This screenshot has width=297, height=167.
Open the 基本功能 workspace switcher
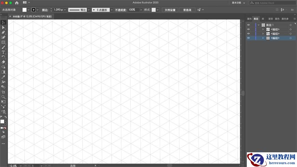click(x=238, y=3)
